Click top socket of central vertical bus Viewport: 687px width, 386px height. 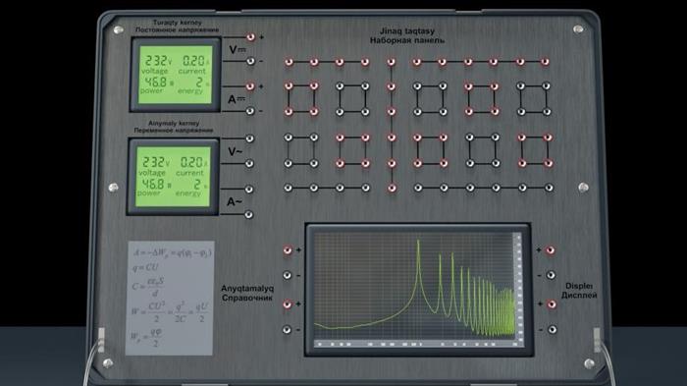pos(392,62)
